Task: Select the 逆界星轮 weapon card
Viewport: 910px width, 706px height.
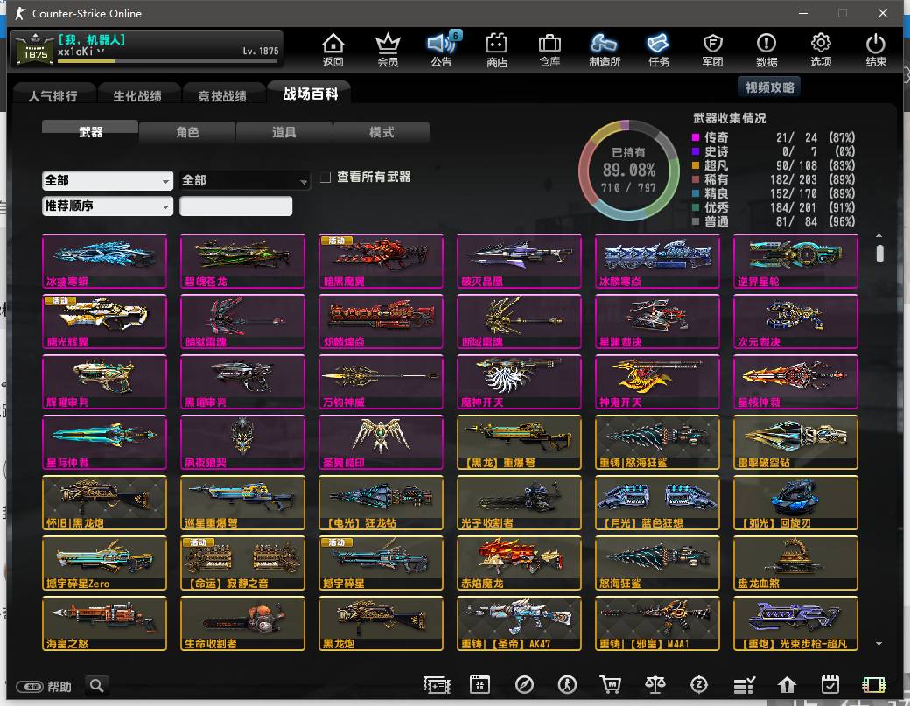Action: tap(795, 261)
